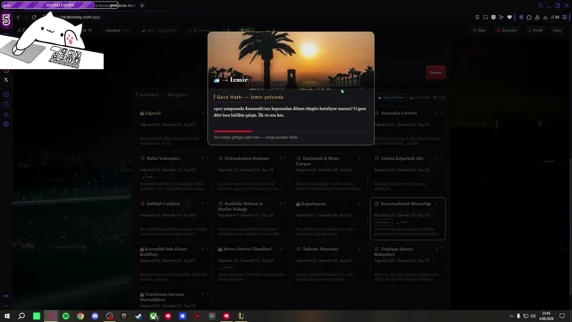
Task: Open the Envanter inventory button
Action: 507,30
